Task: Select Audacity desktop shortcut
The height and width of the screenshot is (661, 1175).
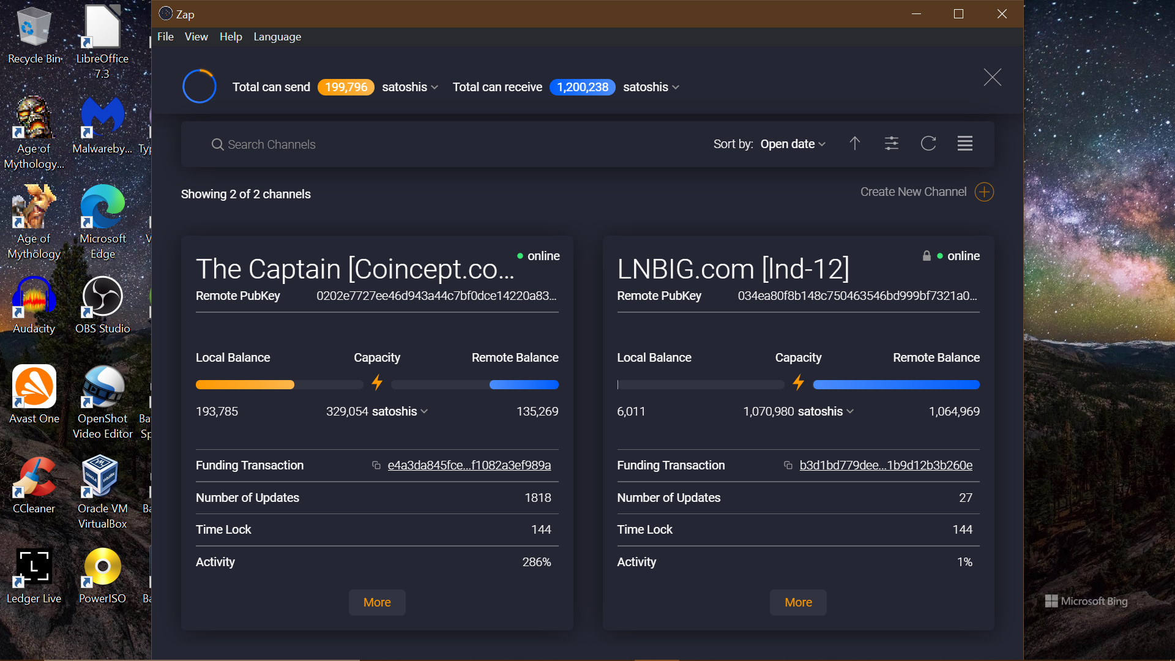Action: (x=34, y=305)
